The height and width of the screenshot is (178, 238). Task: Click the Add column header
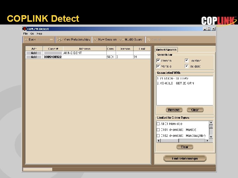pos(34,49)
